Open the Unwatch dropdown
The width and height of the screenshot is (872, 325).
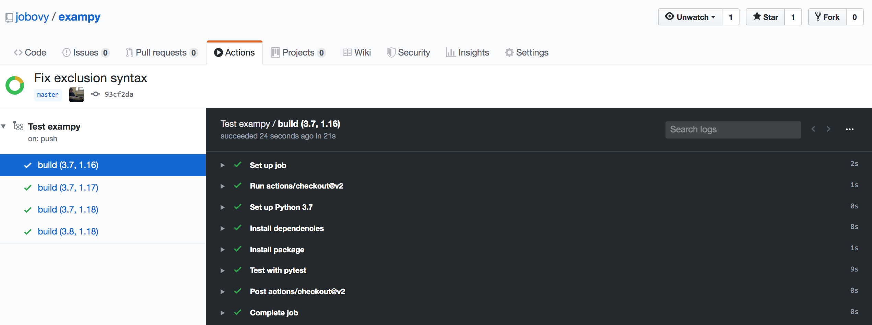coord(690,17)
